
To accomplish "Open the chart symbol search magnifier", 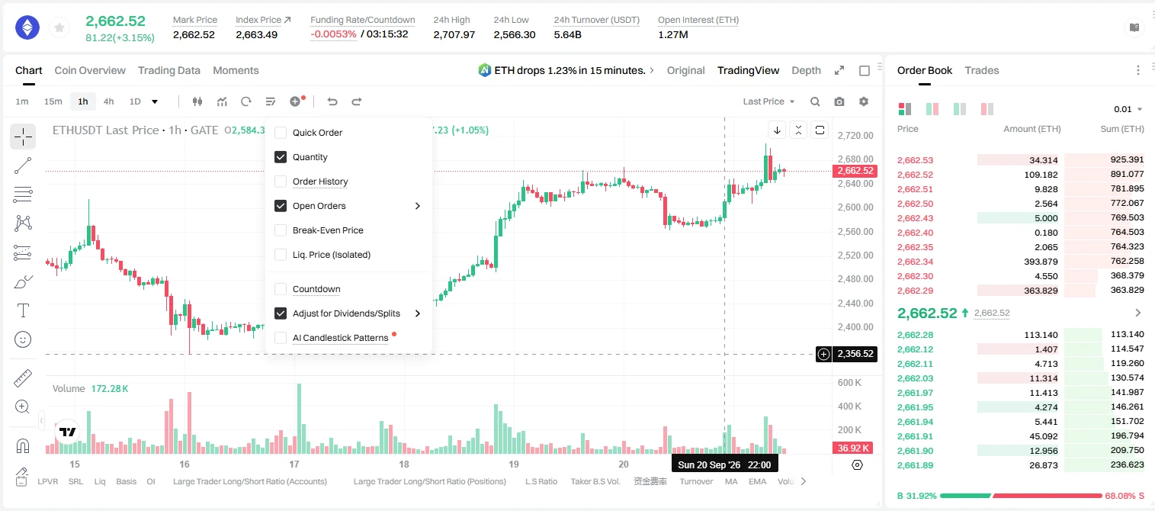I will coord(815,101).
